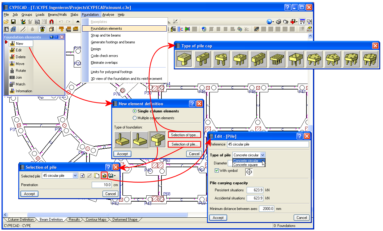Select Information in Foundation elements panel

(x=21, y=91)
